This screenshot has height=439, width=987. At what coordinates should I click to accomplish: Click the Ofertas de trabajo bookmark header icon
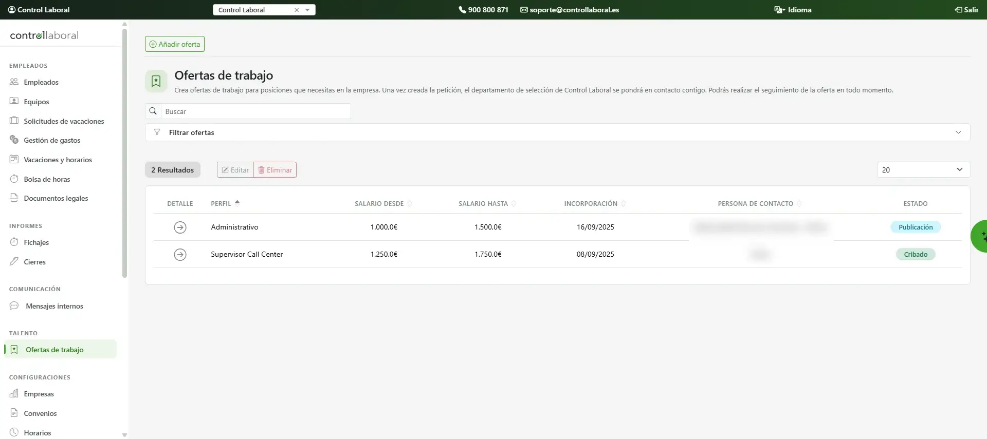[x=156, y=81]
